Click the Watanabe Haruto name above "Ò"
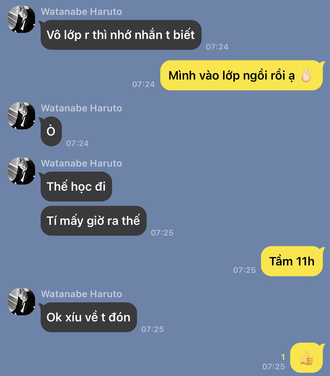Viewport: 330px width, 376px height. pos(82,108)
